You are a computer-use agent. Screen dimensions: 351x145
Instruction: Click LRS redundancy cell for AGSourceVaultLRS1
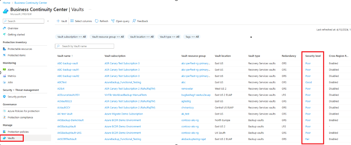284,95
